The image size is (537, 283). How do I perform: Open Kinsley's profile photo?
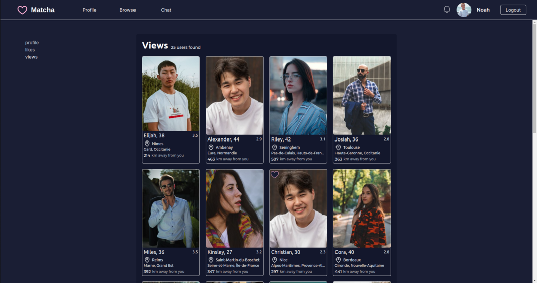click(234, 208)
